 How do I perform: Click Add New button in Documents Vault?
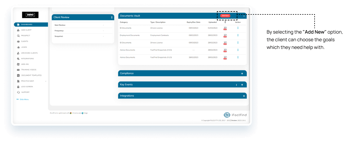(225, 16)
